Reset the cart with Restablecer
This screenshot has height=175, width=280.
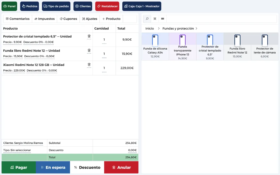[107, 6]
